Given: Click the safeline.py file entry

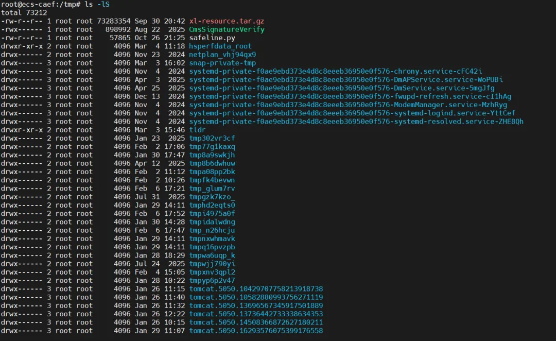Looking at the screenshot, I should 212,38.
